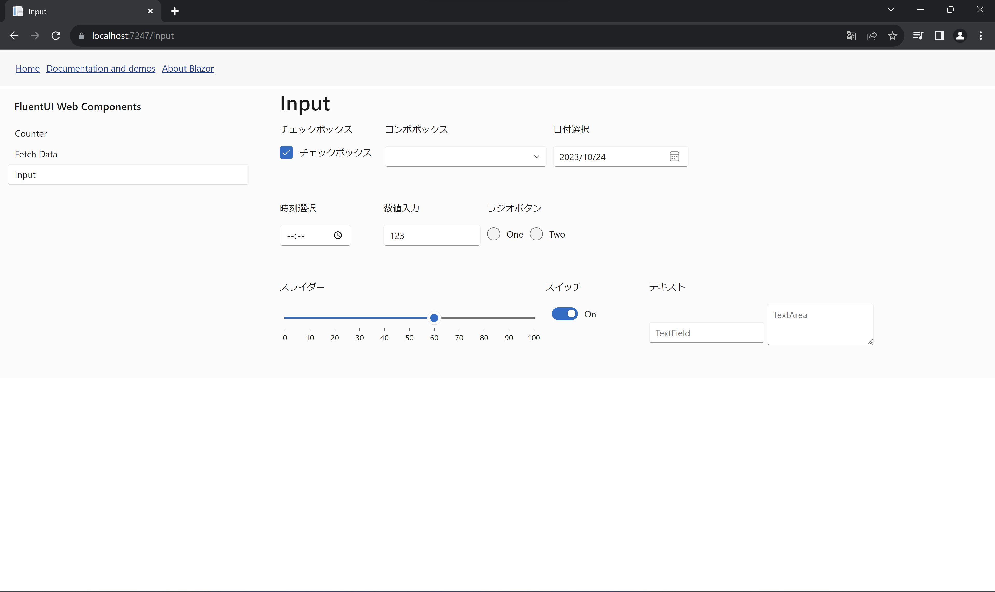Viewport: 995px width, 592px height.
Task: Uncheck the チェックボックス checkbox
Action: tap(286, 152)
